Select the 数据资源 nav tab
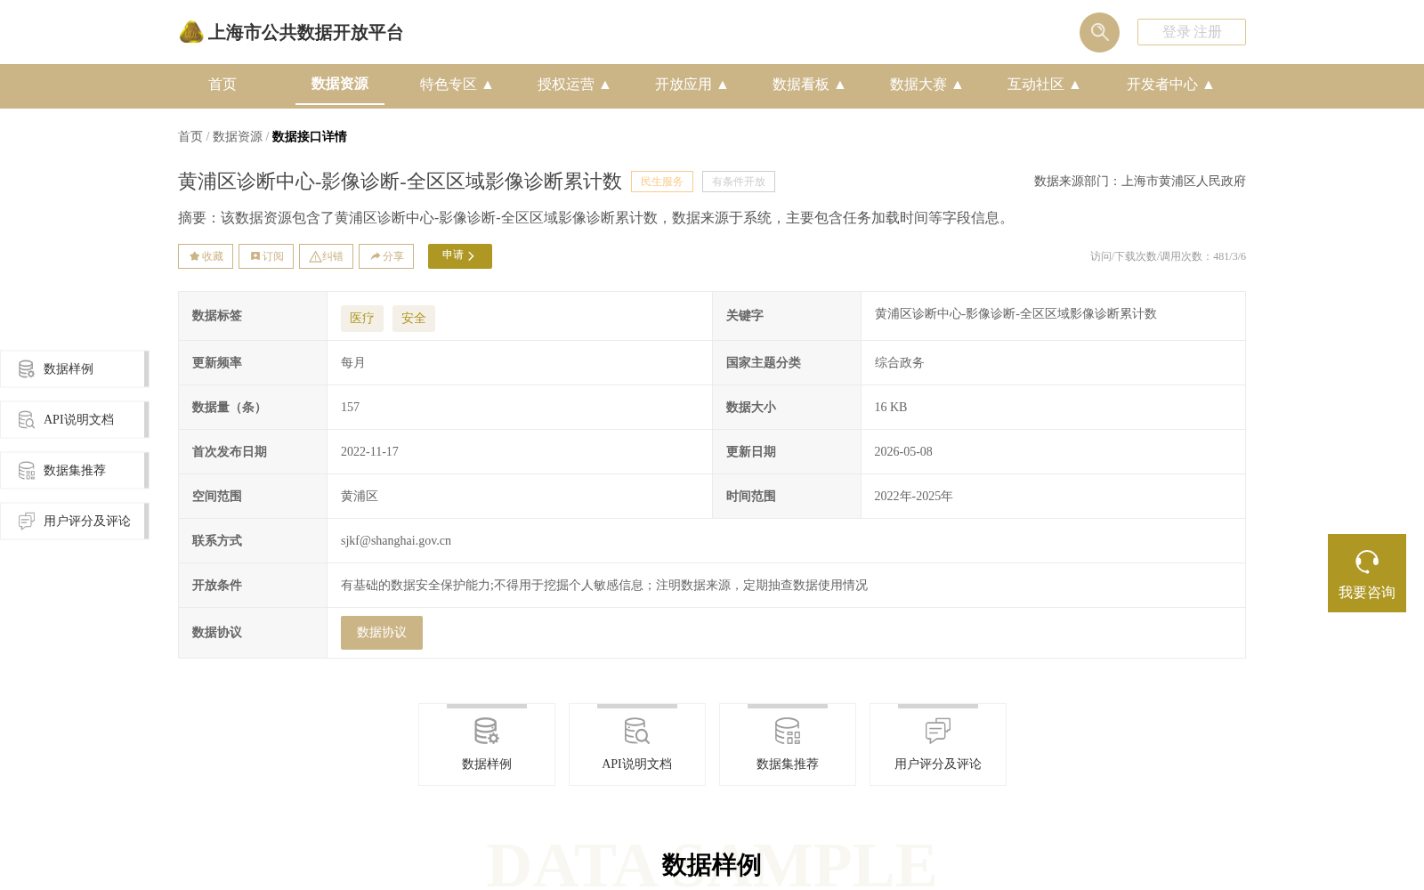This screenshot has width=1424, height=890. 340,84
